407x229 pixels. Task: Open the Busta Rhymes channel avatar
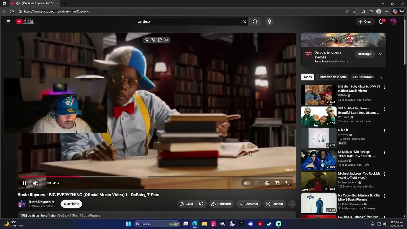[22, 204]
